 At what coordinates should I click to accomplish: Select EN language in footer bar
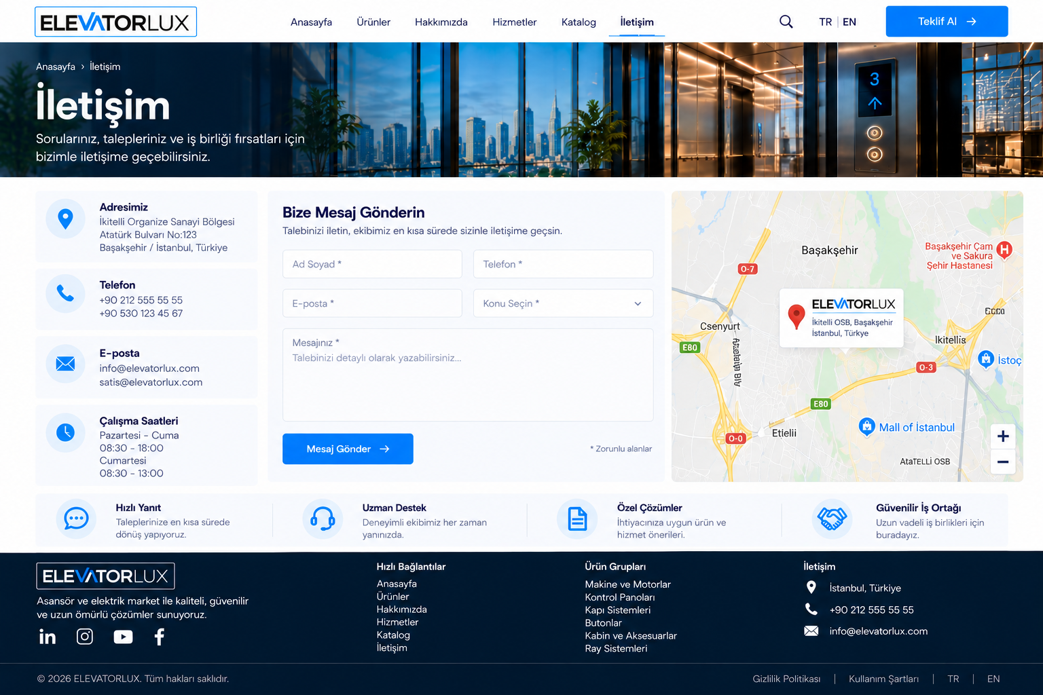click(x=993, y=679)
